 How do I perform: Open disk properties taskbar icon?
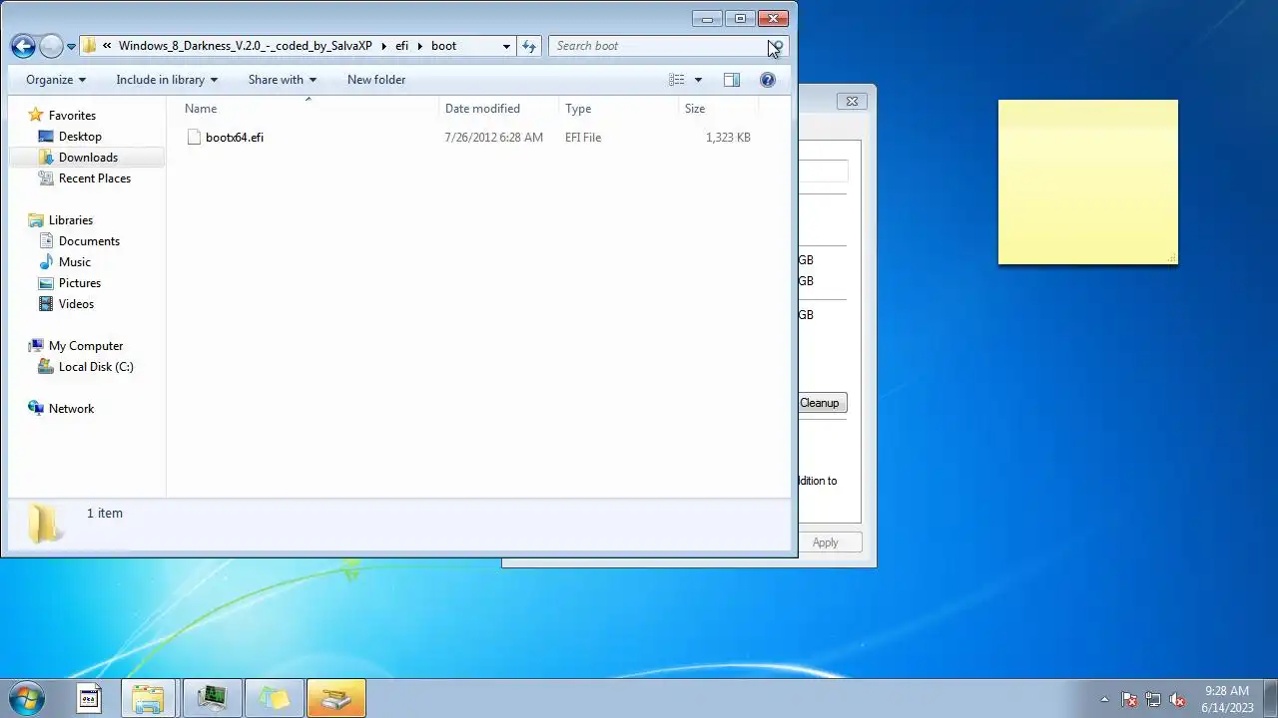tap(336, 699)
